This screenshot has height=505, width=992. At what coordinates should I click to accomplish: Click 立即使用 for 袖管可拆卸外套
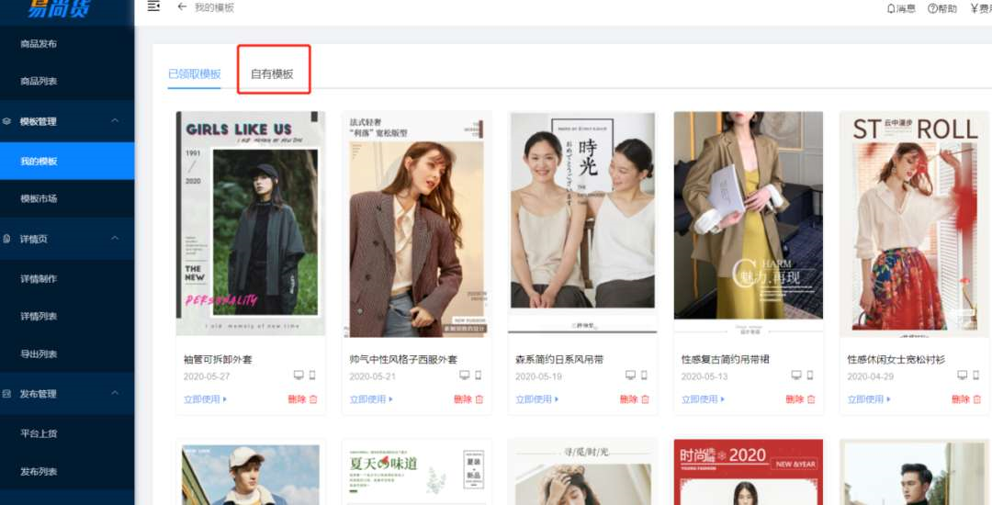(205, 399)
